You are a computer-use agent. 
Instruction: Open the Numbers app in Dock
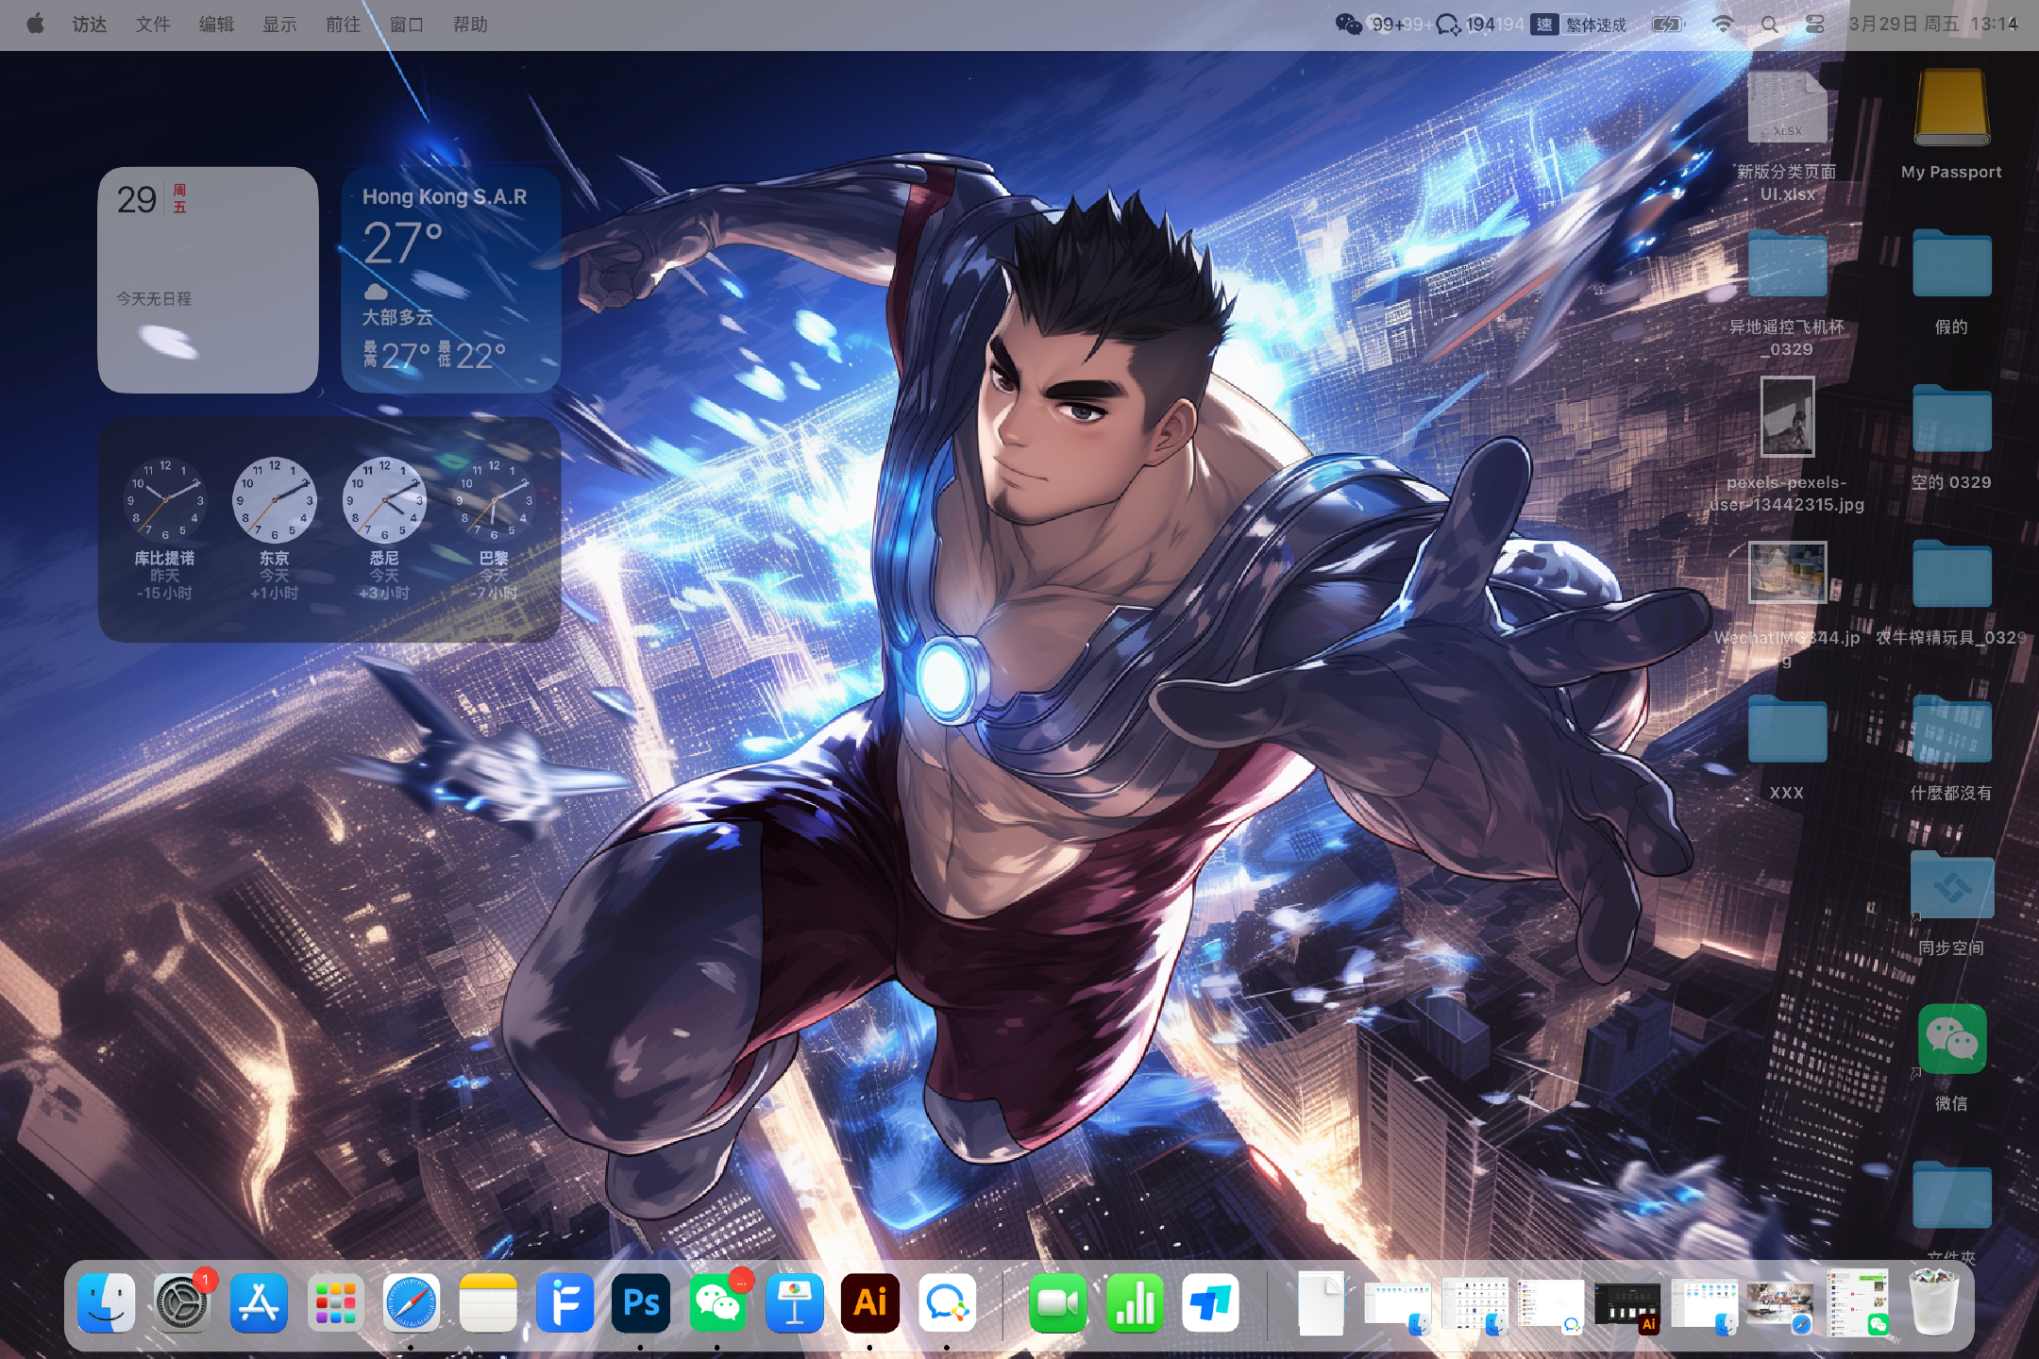pyautogui.click(x=1134, y=1303)
